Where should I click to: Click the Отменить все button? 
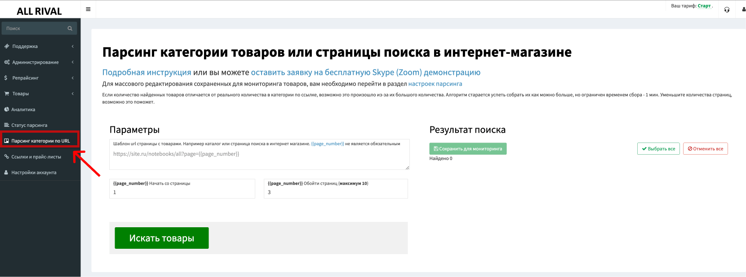(x=705, y=149)
